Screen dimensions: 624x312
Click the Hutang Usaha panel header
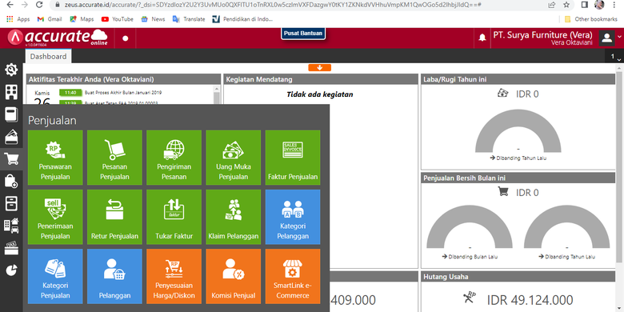pos(518,276)
